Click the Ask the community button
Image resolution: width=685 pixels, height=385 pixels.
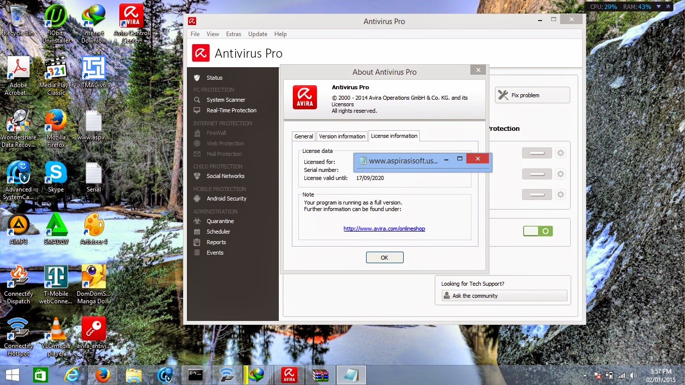pos(504,296)
